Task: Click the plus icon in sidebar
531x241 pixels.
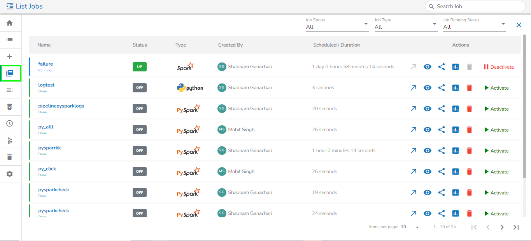Action: [x=10, y=57]
